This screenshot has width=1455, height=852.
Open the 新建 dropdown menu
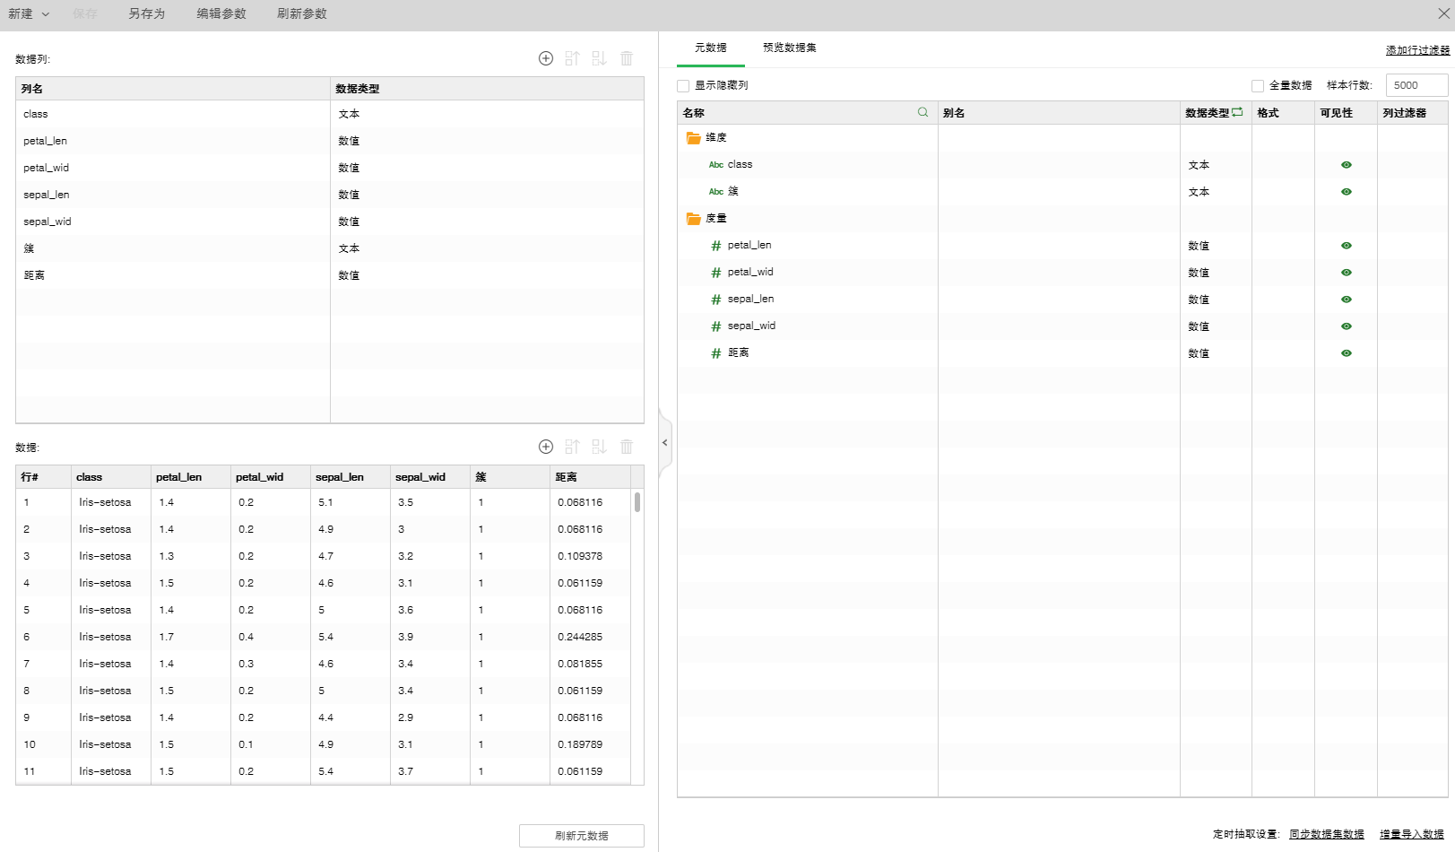coord(29,14)
